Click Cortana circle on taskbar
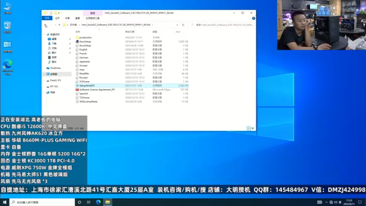 (79, 202)
